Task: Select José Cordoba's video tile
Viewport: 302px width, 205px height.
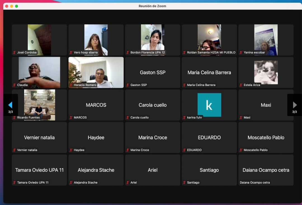Action: pos(39,40)
